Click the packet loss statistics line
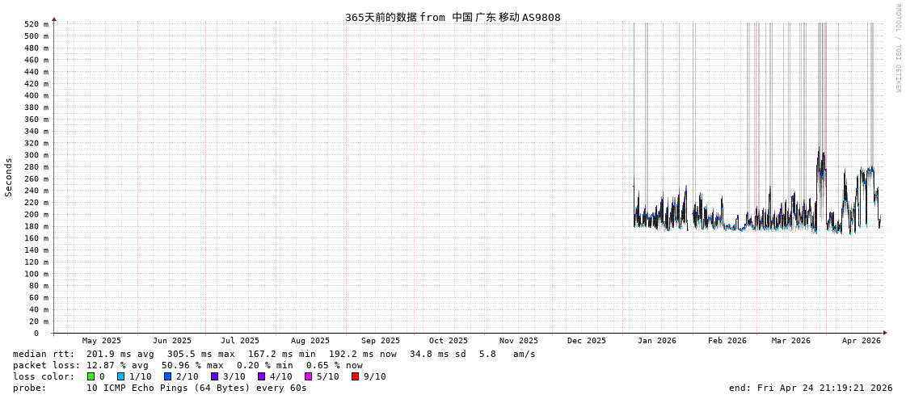Viewport: 906px width, 399px height. click(x=188, y=365)
